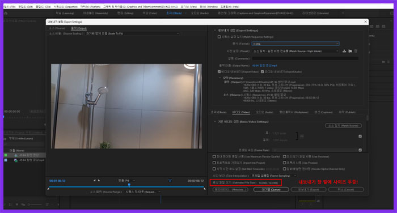Open the Time Interpolation Frame Sampling dropdown
This screenshot has width=397, height=213.
(x=274, y=176)
